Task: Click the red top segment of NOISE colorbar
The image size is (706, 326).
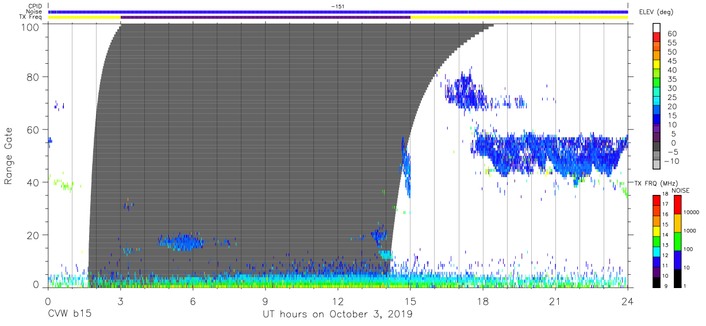Action: coord(677,204)
